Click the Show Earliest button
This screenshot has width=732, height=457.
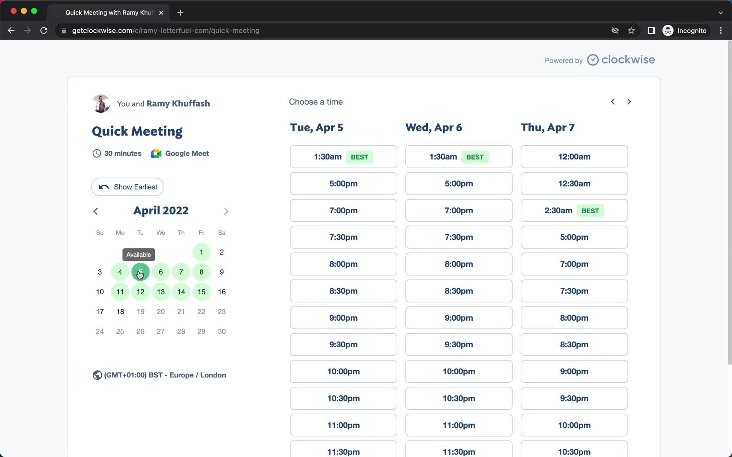[128, 186]
